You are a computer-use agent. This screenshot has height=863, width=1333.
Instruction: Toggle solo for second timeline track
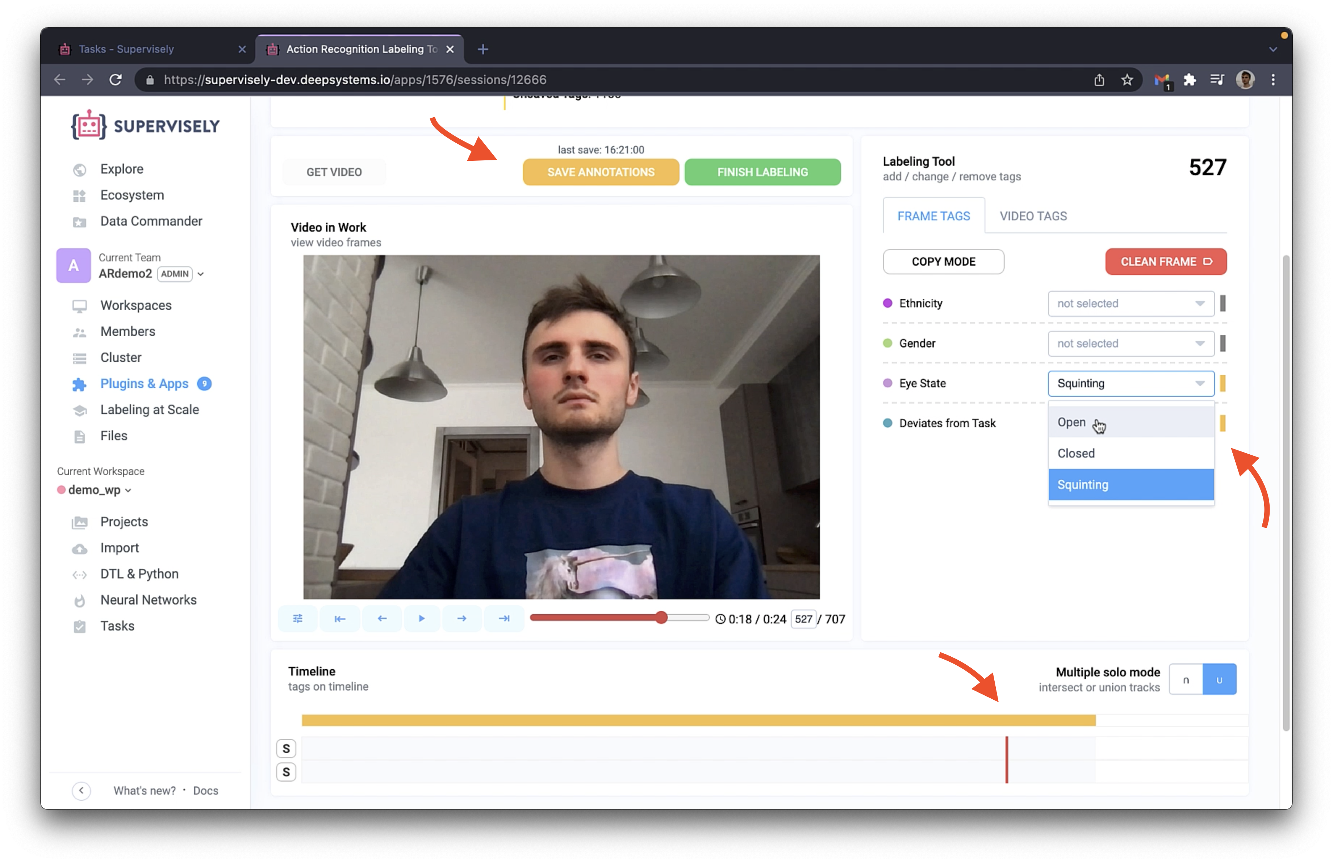tap(286, 772)
